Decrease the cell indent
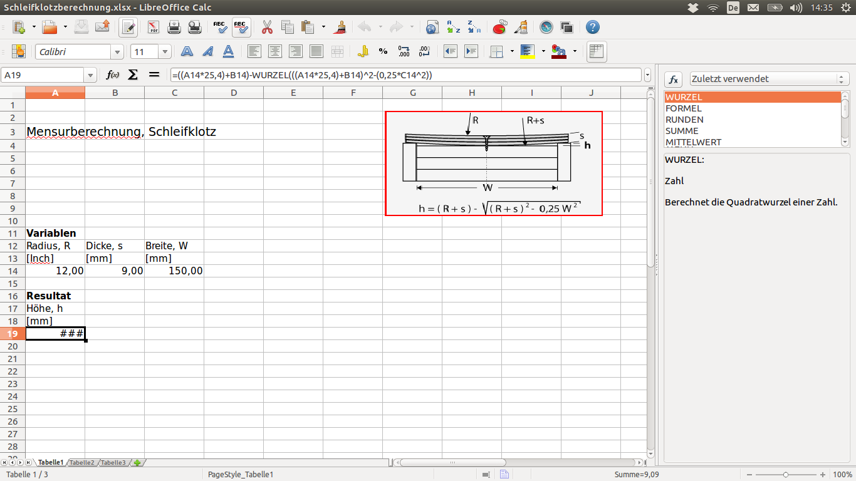856x481 pixels. tap(450, 52)
